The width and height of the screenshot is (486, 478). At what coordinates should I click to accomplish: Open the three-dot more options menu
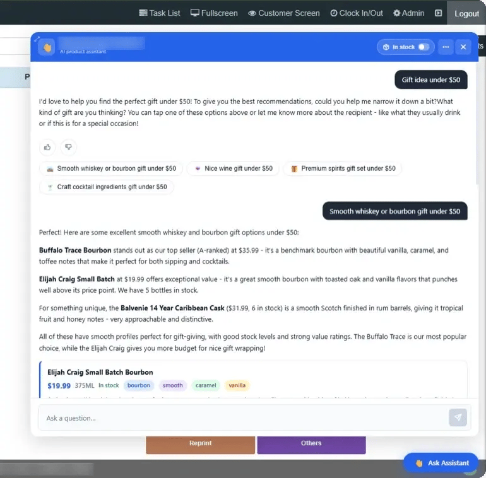pyautogui.click(x=446, y=47)
